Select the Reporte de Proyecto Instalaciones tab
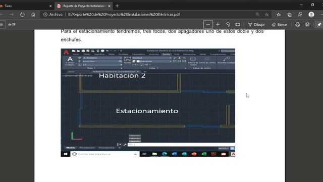Image resolution: width=323 pixels, height=182 pixels. [x=83, y=6]
